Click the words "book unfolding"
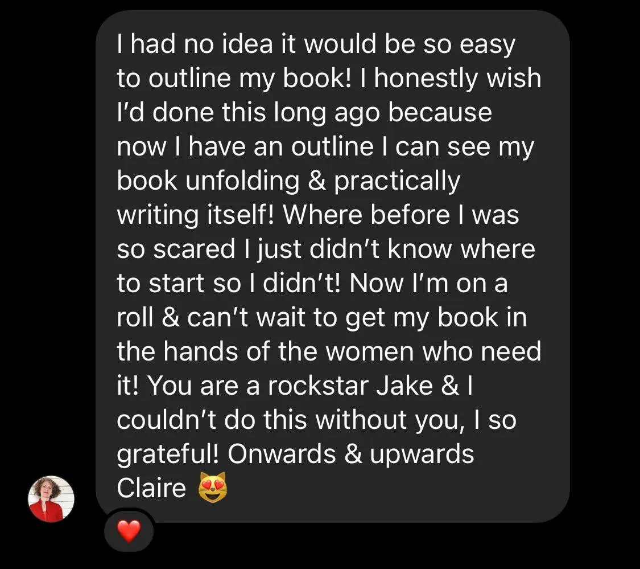The width and height of the screenshot is (640, 569). point(208,181)
